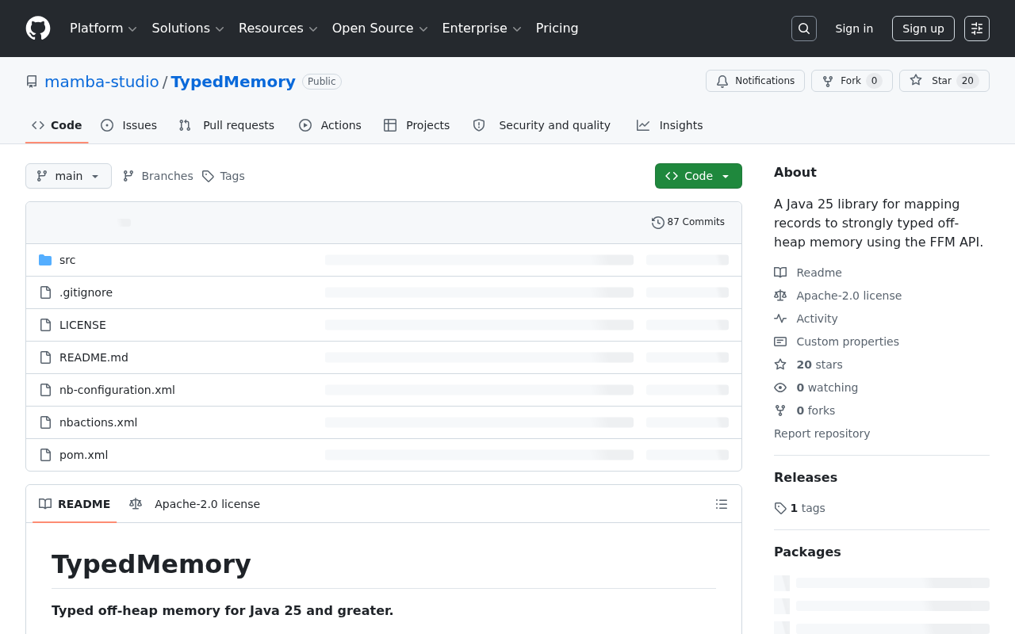
Task: Click the tag icon beside 1 tags
Action: [780, 508]
